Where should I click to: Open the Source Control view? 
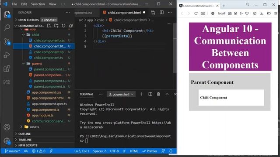coord(7,41)
